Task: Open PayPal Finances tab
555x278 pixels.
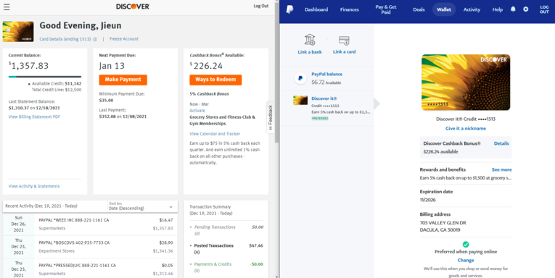Action: click(350, 9)
